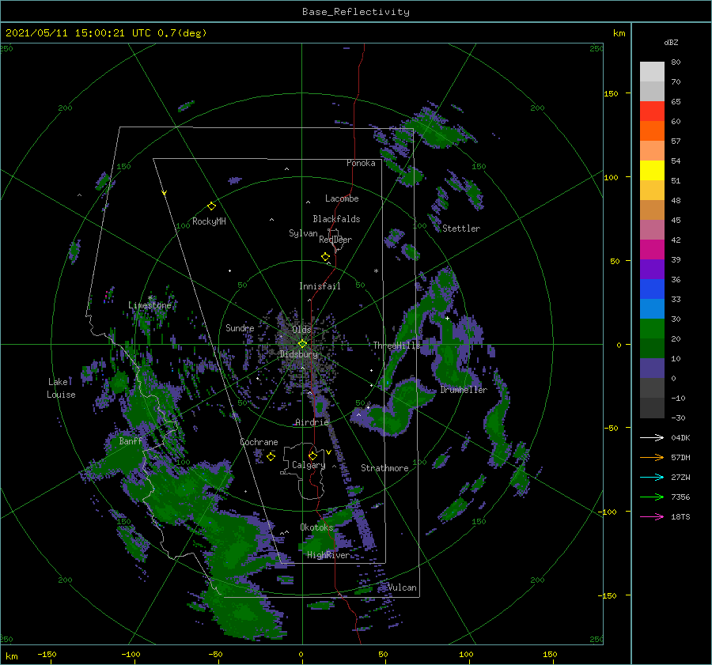Click the Okotoks label
This screenshot has width=712, height=665.
317,527
